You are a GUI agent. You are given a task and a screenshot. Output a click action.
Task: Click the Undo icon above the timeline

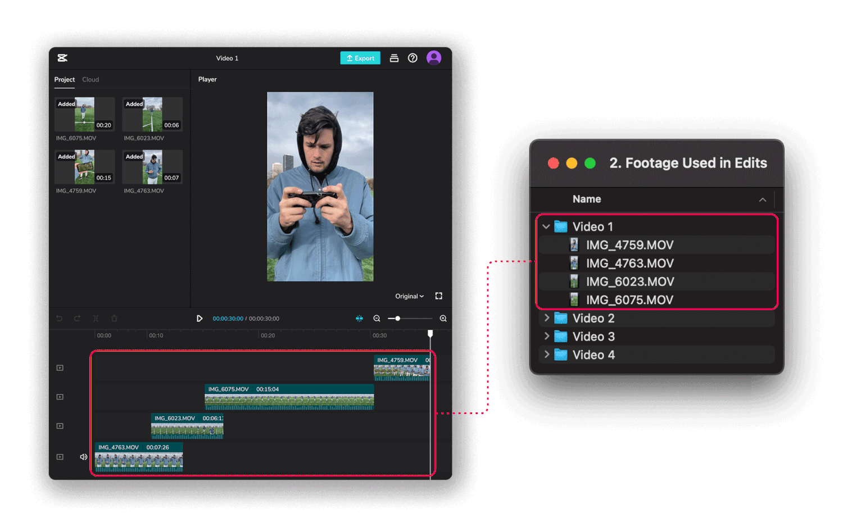59,318
